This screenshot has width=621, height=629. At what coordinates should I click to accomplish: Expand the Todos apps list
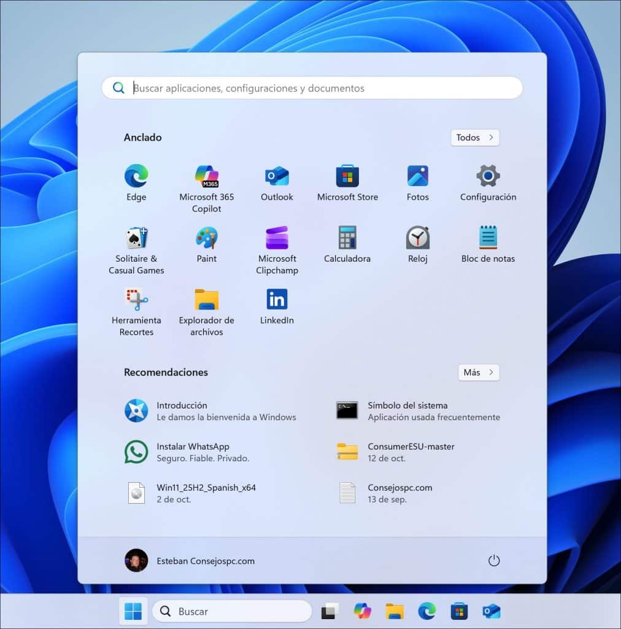click(x=474, y=138)
